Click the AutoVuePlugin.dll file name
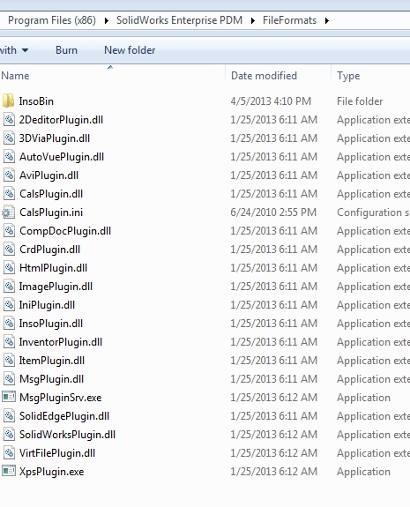The height and width of the screenshot is (507, 410). pos(62,157)
